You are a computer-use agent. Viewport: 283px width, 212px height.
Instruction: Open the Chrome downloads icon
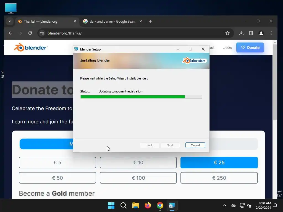pos(241,33)
